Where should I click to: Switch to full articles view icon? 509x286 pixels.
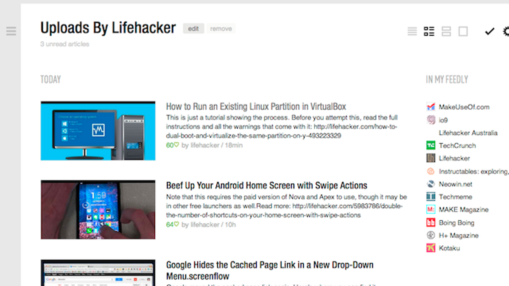tap(463, 31)
